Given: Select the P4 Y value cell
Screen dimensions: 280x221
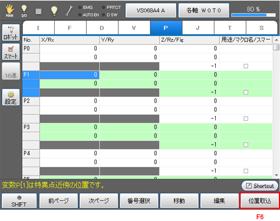Looking at the screenshot, I should coord(129,153).
